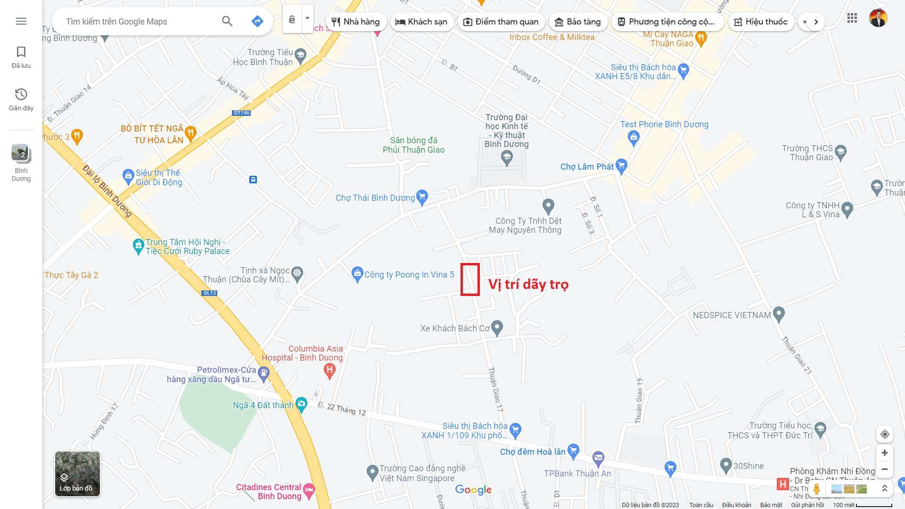Open the Điều khoản terms link
This screenshot has height=509, width=905.
(737, 505)
